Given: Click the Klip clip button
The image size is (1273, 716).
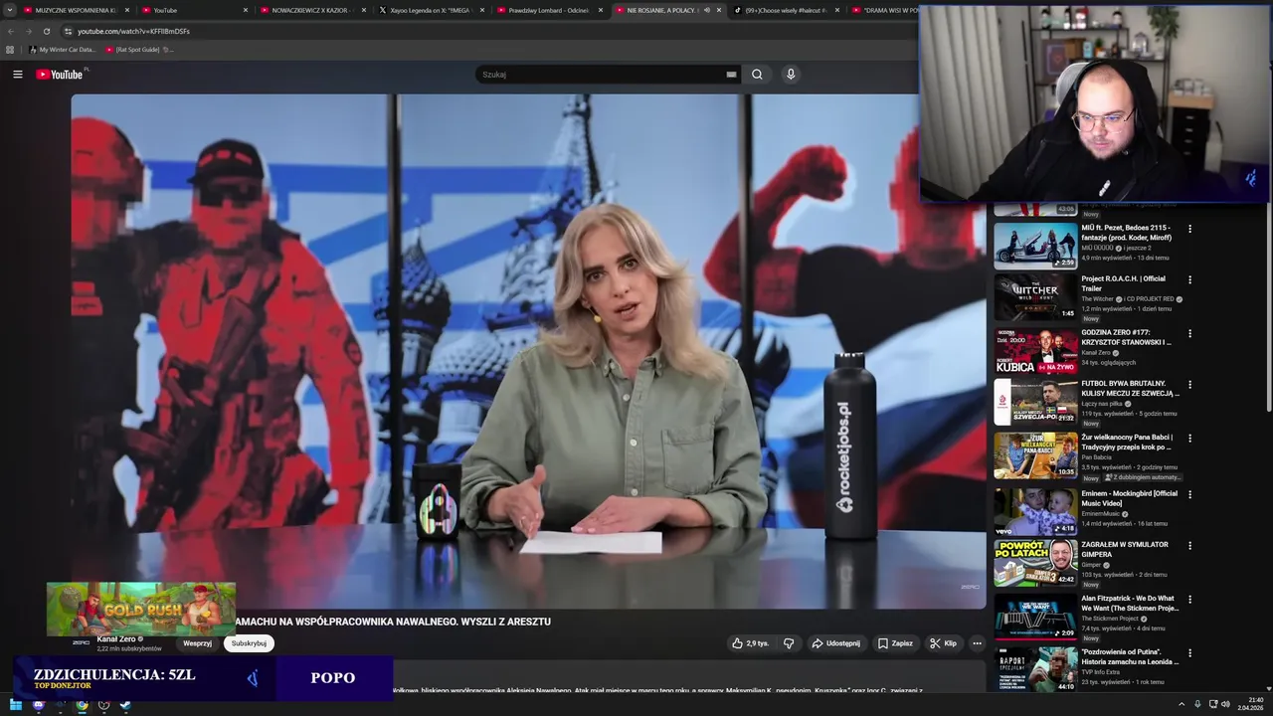Looking at the screenshot, I should [943, 643].
